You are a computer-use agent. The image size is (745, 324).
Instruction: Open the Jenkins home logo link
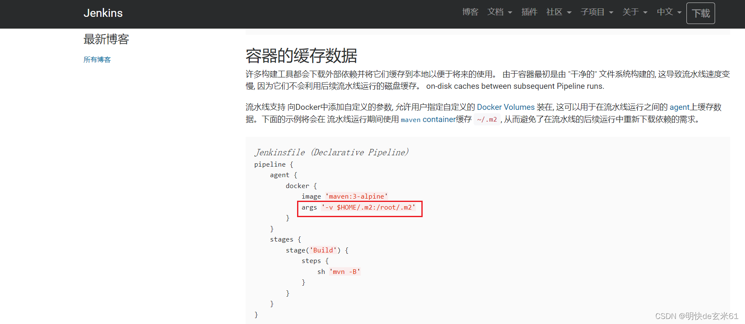pos(103,13)
